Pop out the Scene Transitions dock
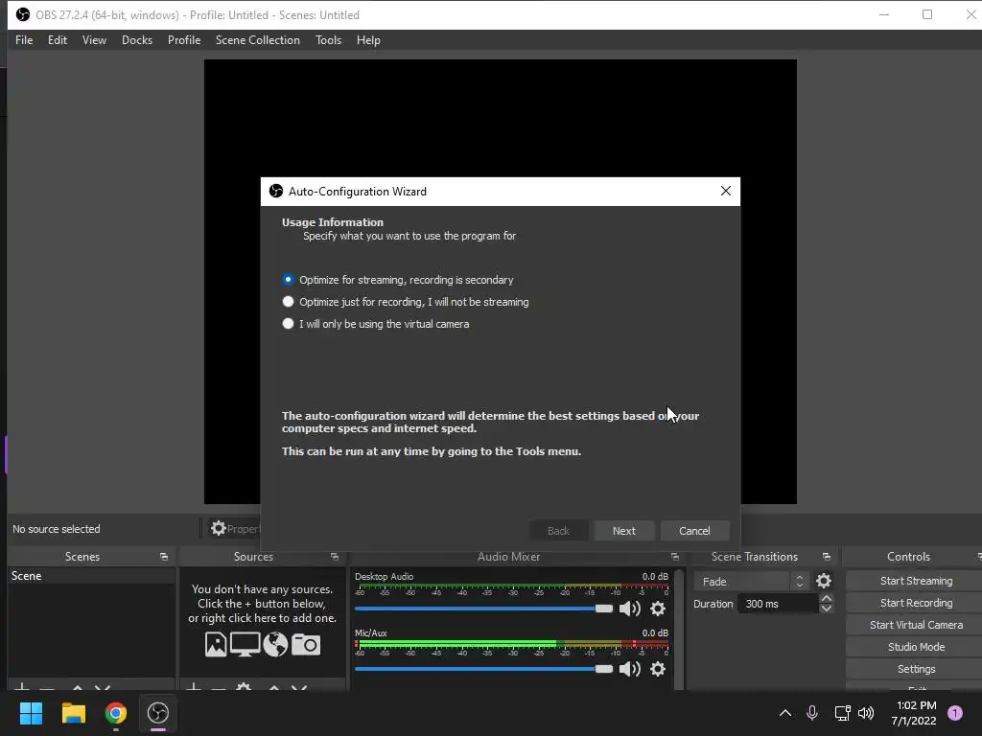982x736 pixels. (x=826, y=557)
